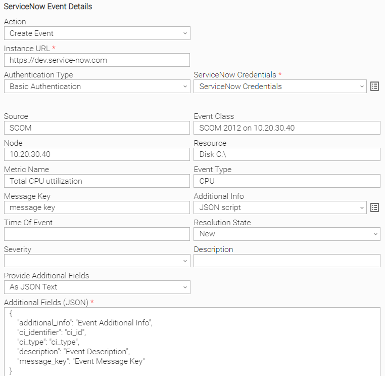The image size is (385, 376).
Task: Click the "Additional Fields (JSON)" label
Action: coord(46,302)
